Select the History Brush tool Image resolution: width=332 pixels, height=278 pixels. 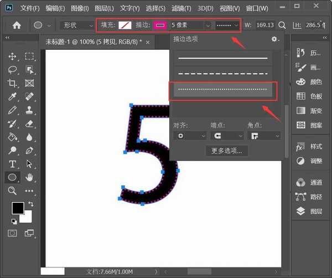tap(12, 123)
